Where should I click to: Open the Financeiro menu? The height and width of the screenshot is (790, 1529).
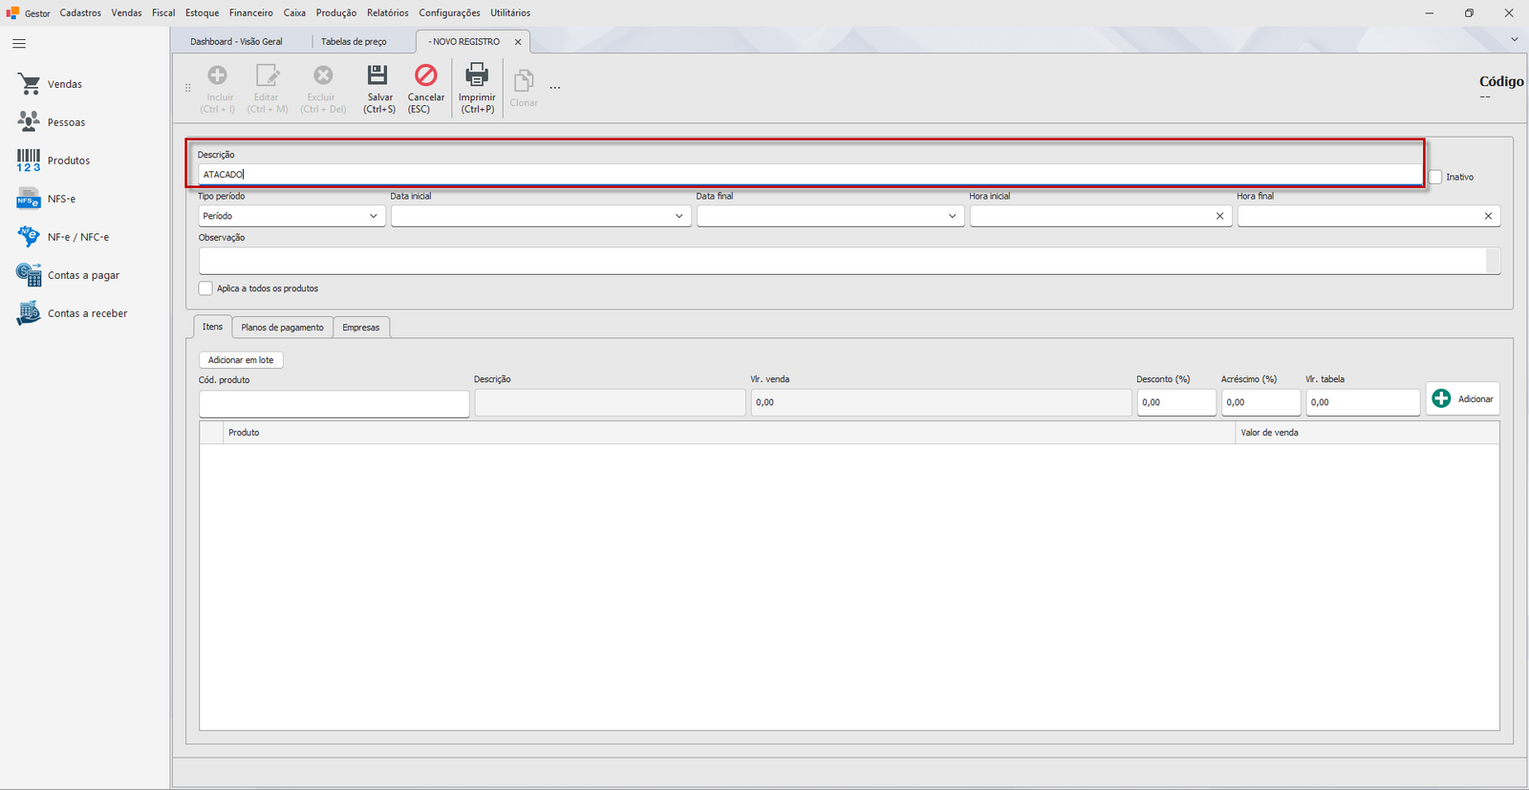250,12
